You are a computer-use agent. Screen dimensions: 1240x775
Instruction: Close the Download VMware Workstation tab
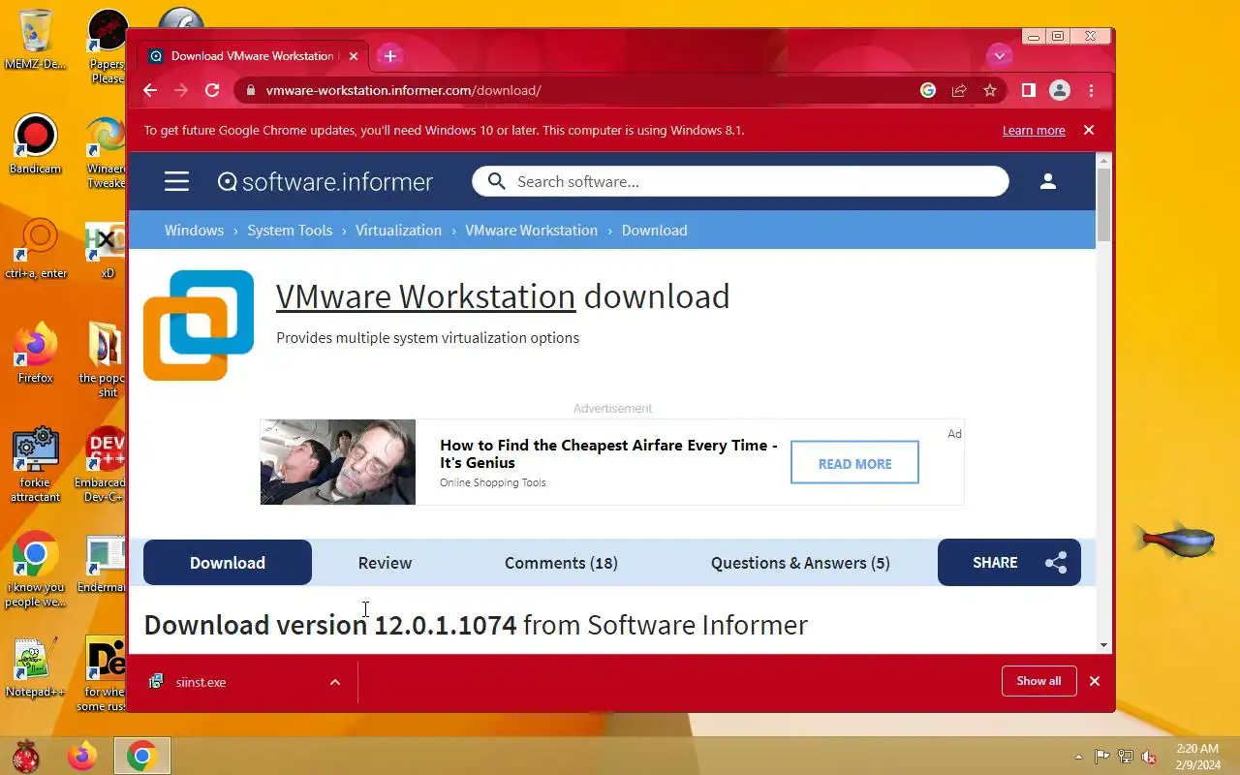354,56
